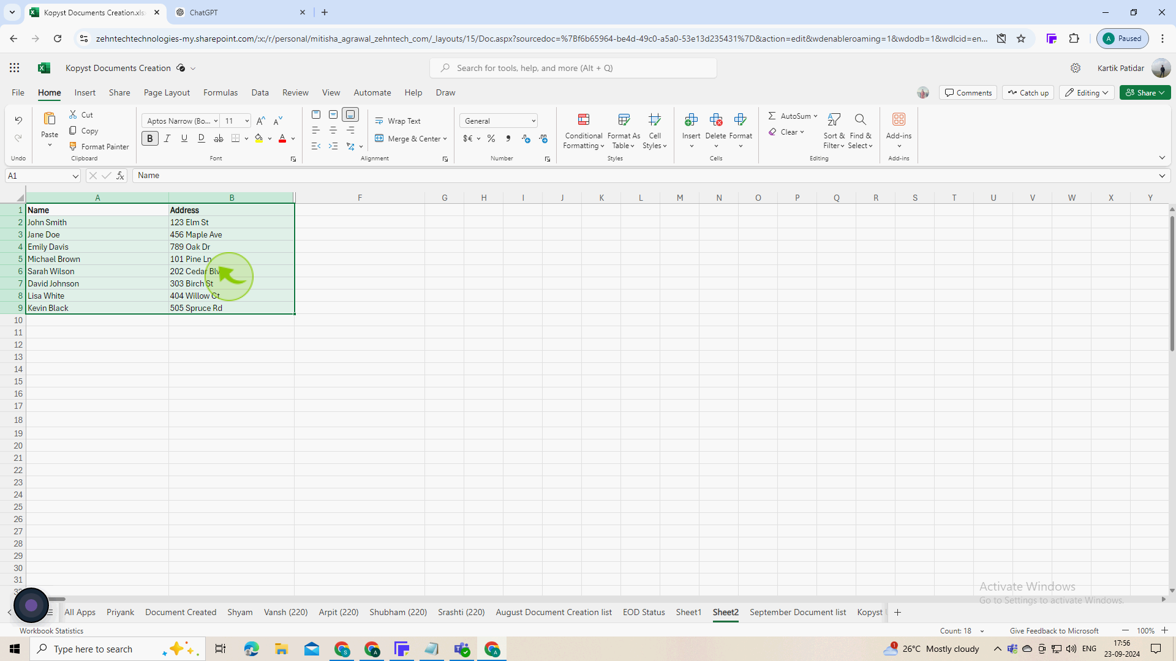The height and width of the screenshot is (661, 1176).
Task: Toggle Align Left
Action: [x=316, y=130]
